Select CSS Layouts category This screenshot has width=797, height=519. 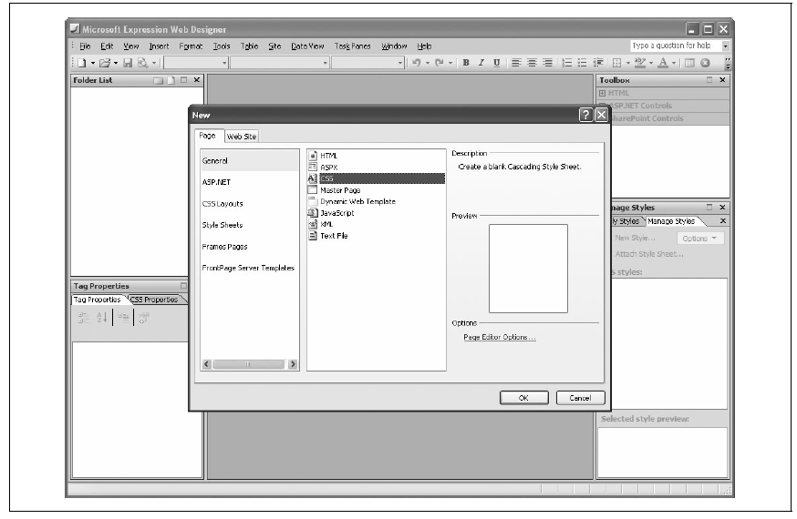pos(249,203)
